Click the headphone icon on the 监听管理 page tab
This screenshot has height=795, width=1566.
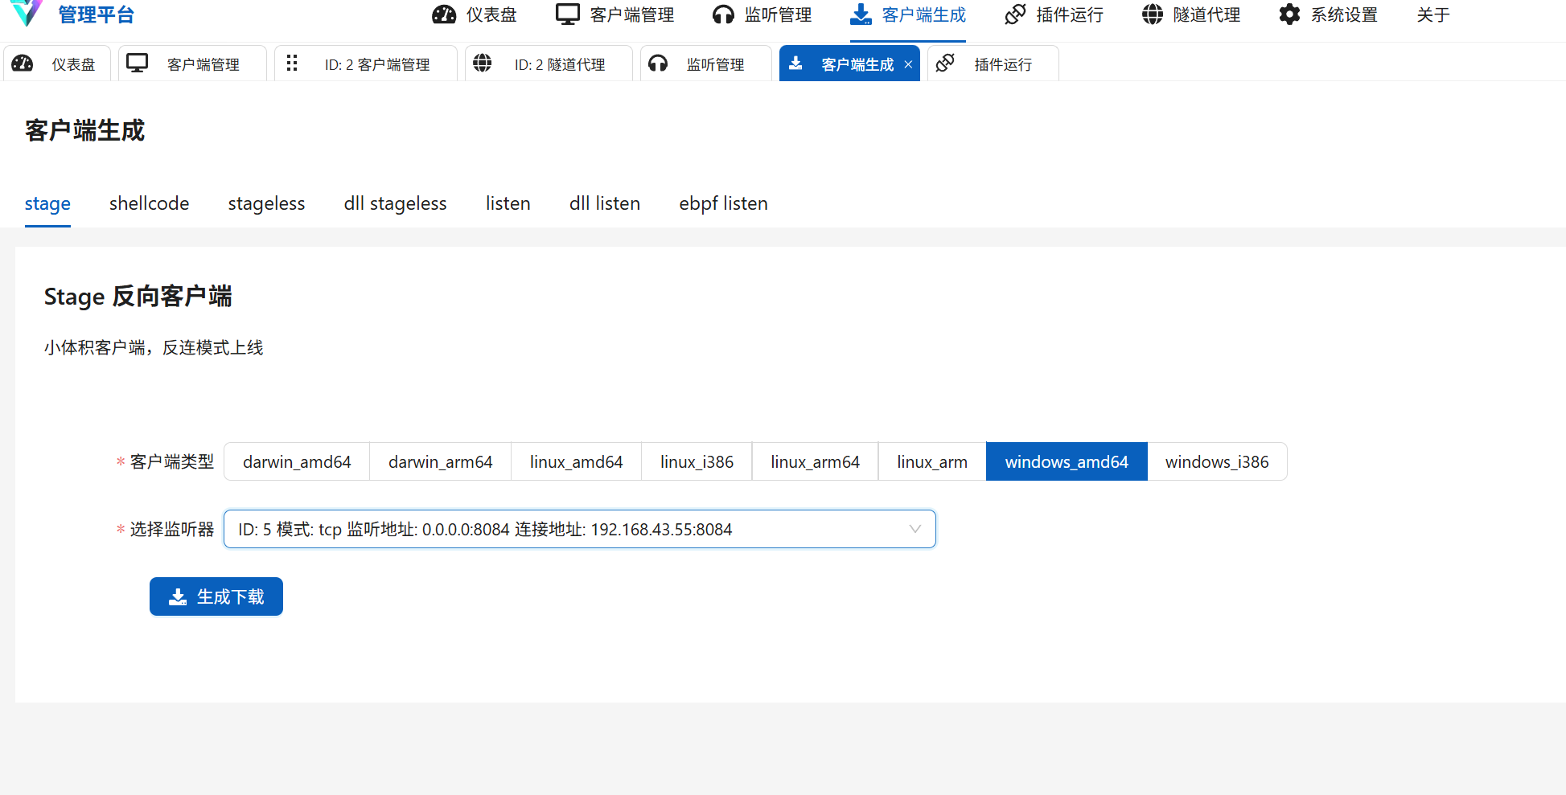[658, 64]
